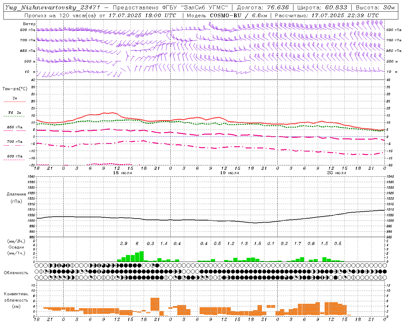Screen dimensions: 403x322
Task: Click the 1.2 precipitation total
Action: (231, 243)
